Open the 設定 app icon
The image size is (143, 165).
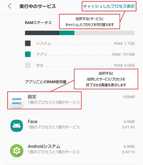[x=17, y=101]
